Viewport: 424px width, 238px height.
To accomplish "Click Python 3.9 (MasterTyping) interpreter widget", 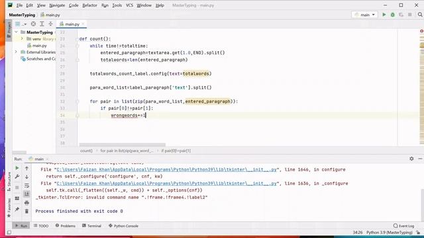I will point(390,232).
